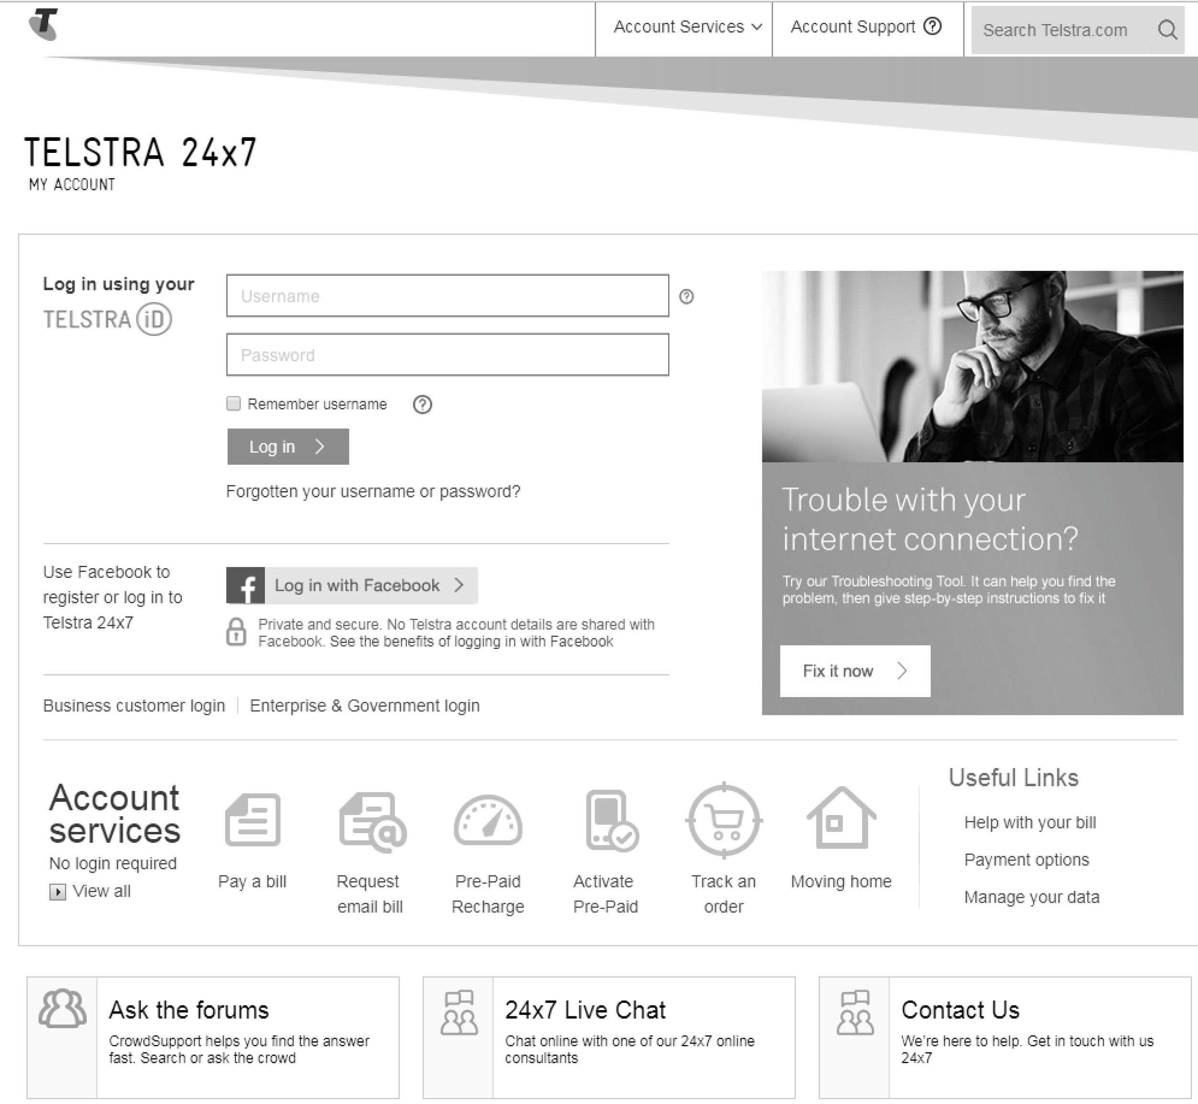The image size is (1198, 1104).
Task: Click Log in with Facebook button
Action: [x=352, y=586]
